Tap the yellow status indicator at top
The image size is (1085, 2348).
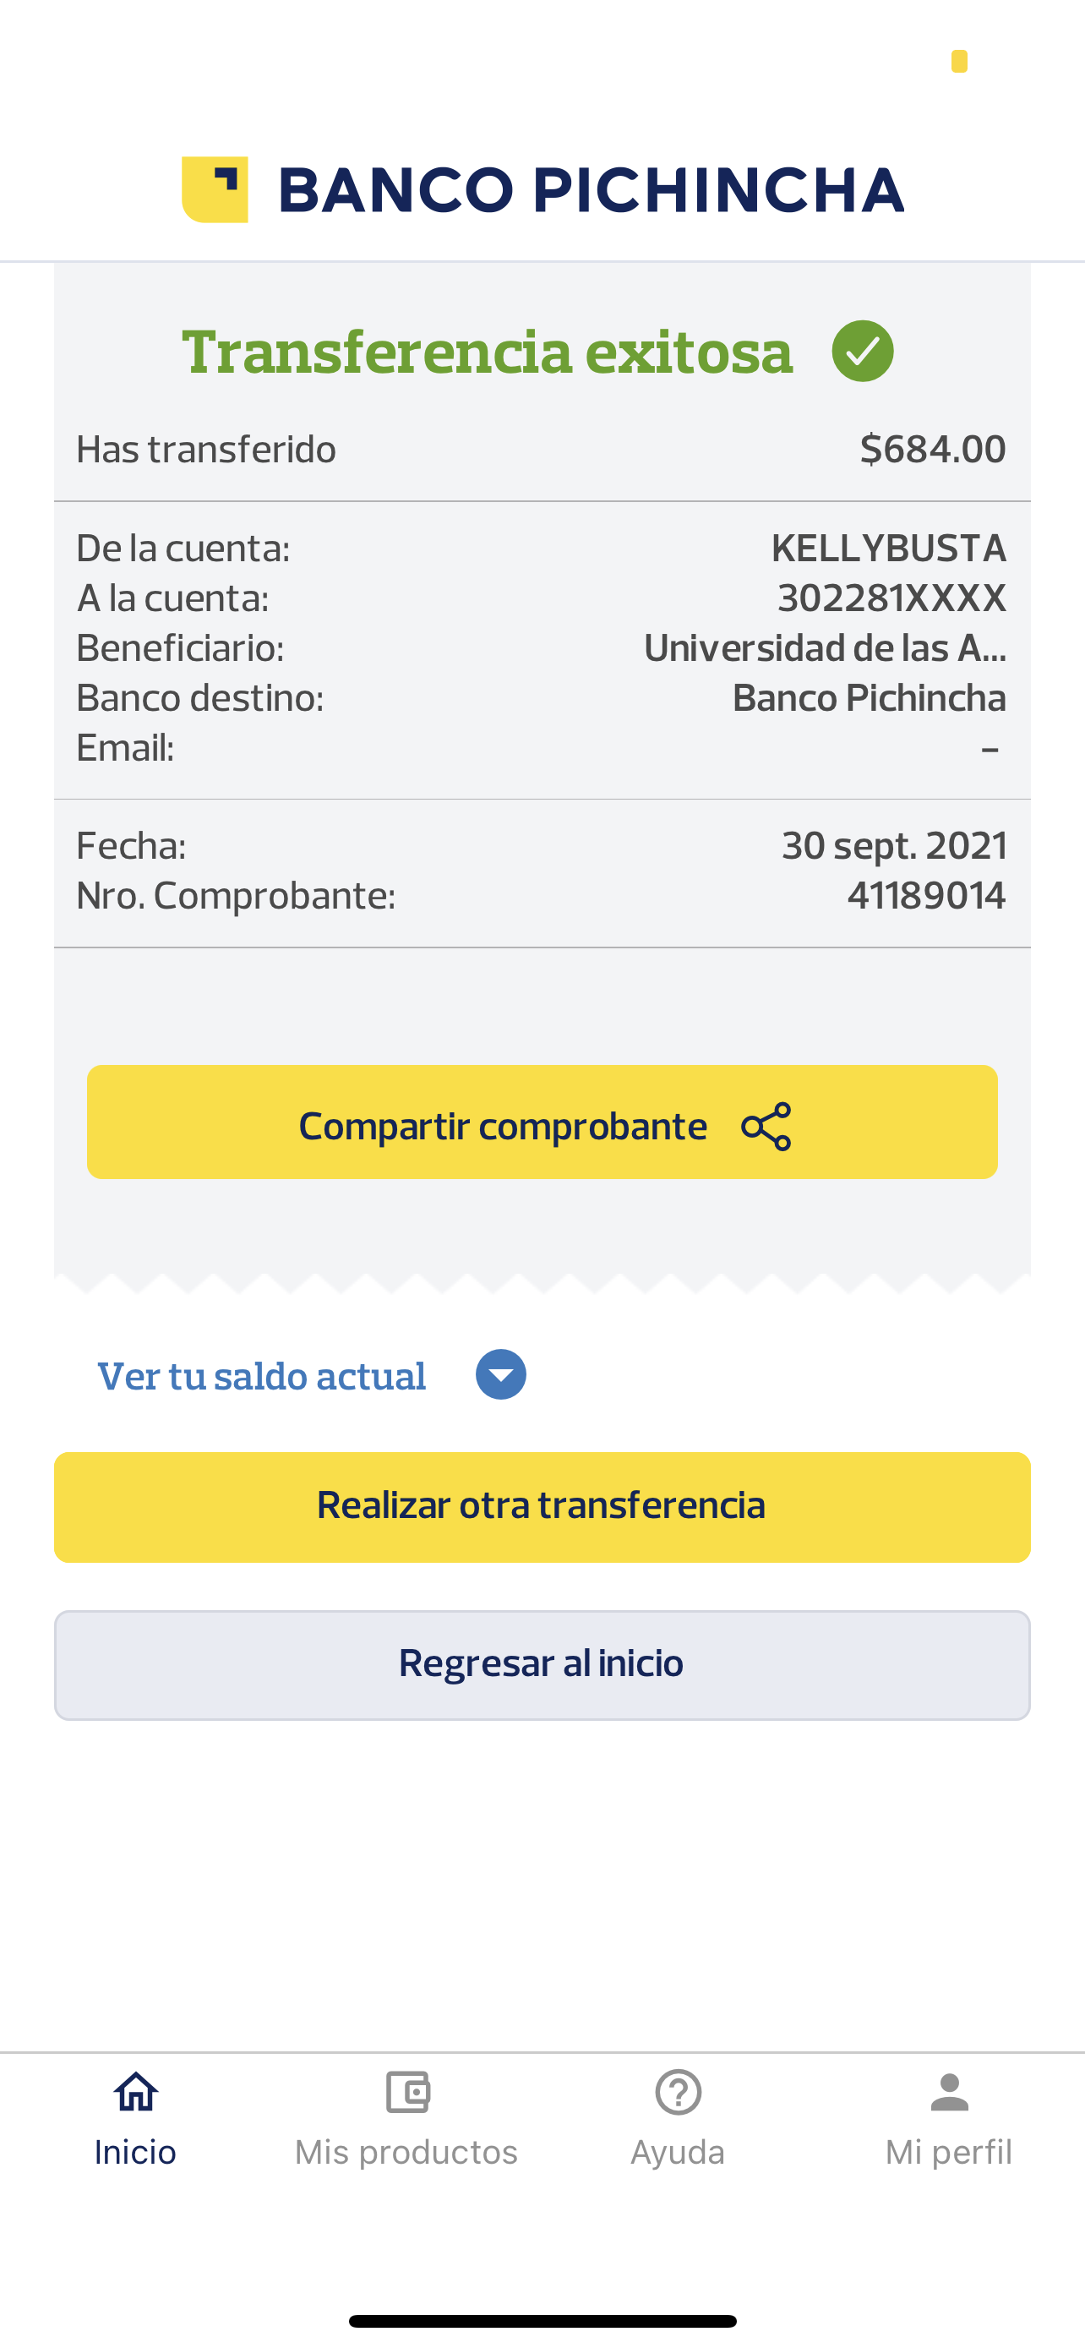tap(958, 61)
